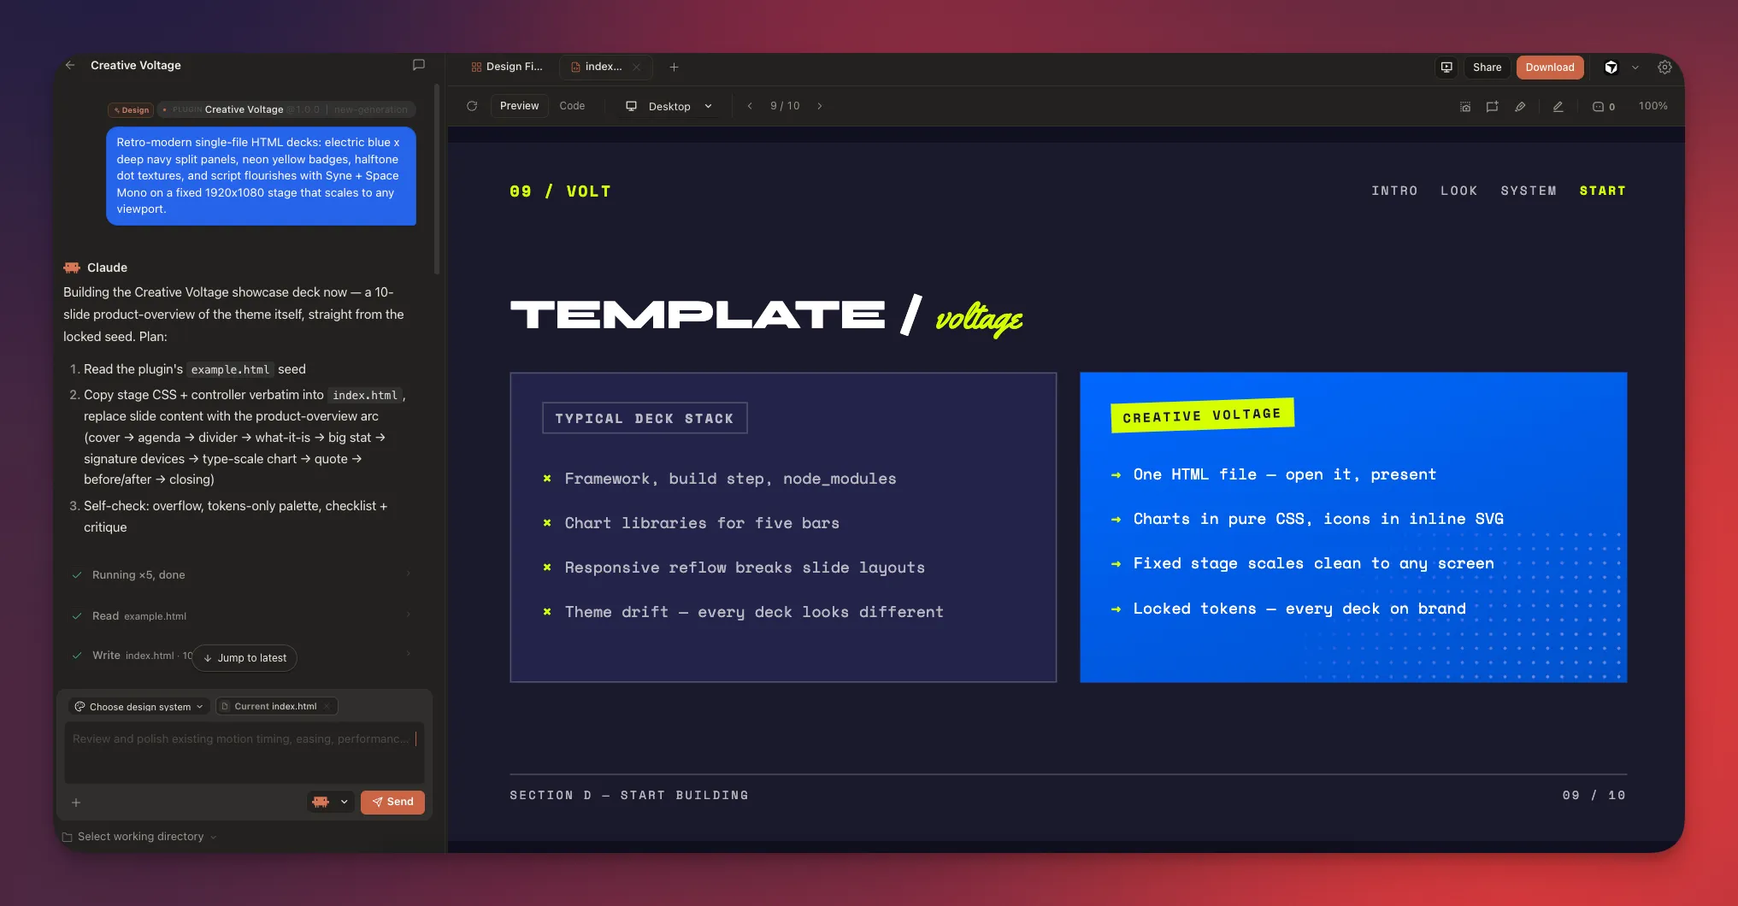This screenshot has height=906, width=1738.
Task: Open the model selector dropdown beside Send
Action: pos(330,802)
